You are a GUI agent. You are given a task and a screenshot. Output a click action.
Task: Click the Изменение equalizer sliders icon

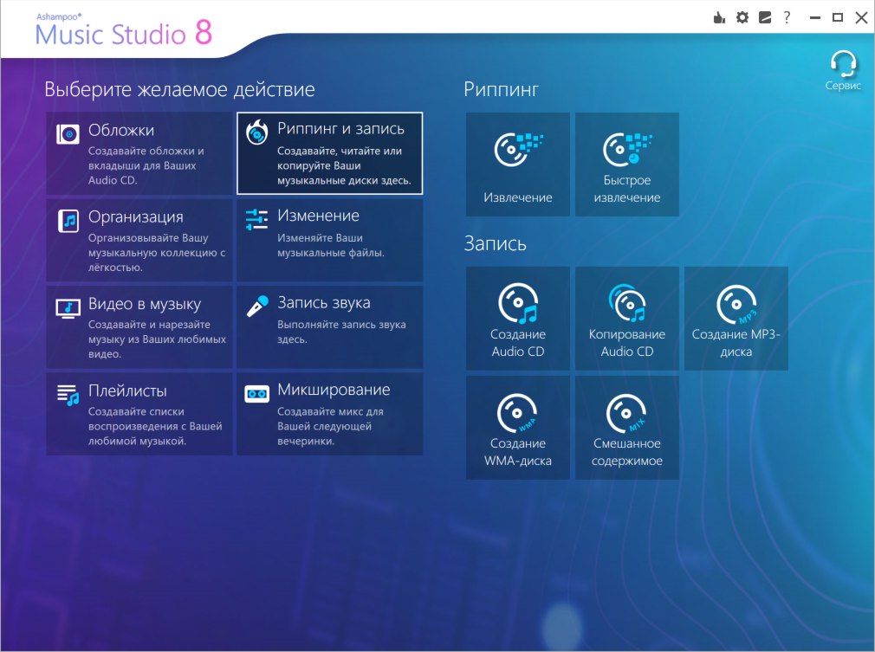pos(256,219)
